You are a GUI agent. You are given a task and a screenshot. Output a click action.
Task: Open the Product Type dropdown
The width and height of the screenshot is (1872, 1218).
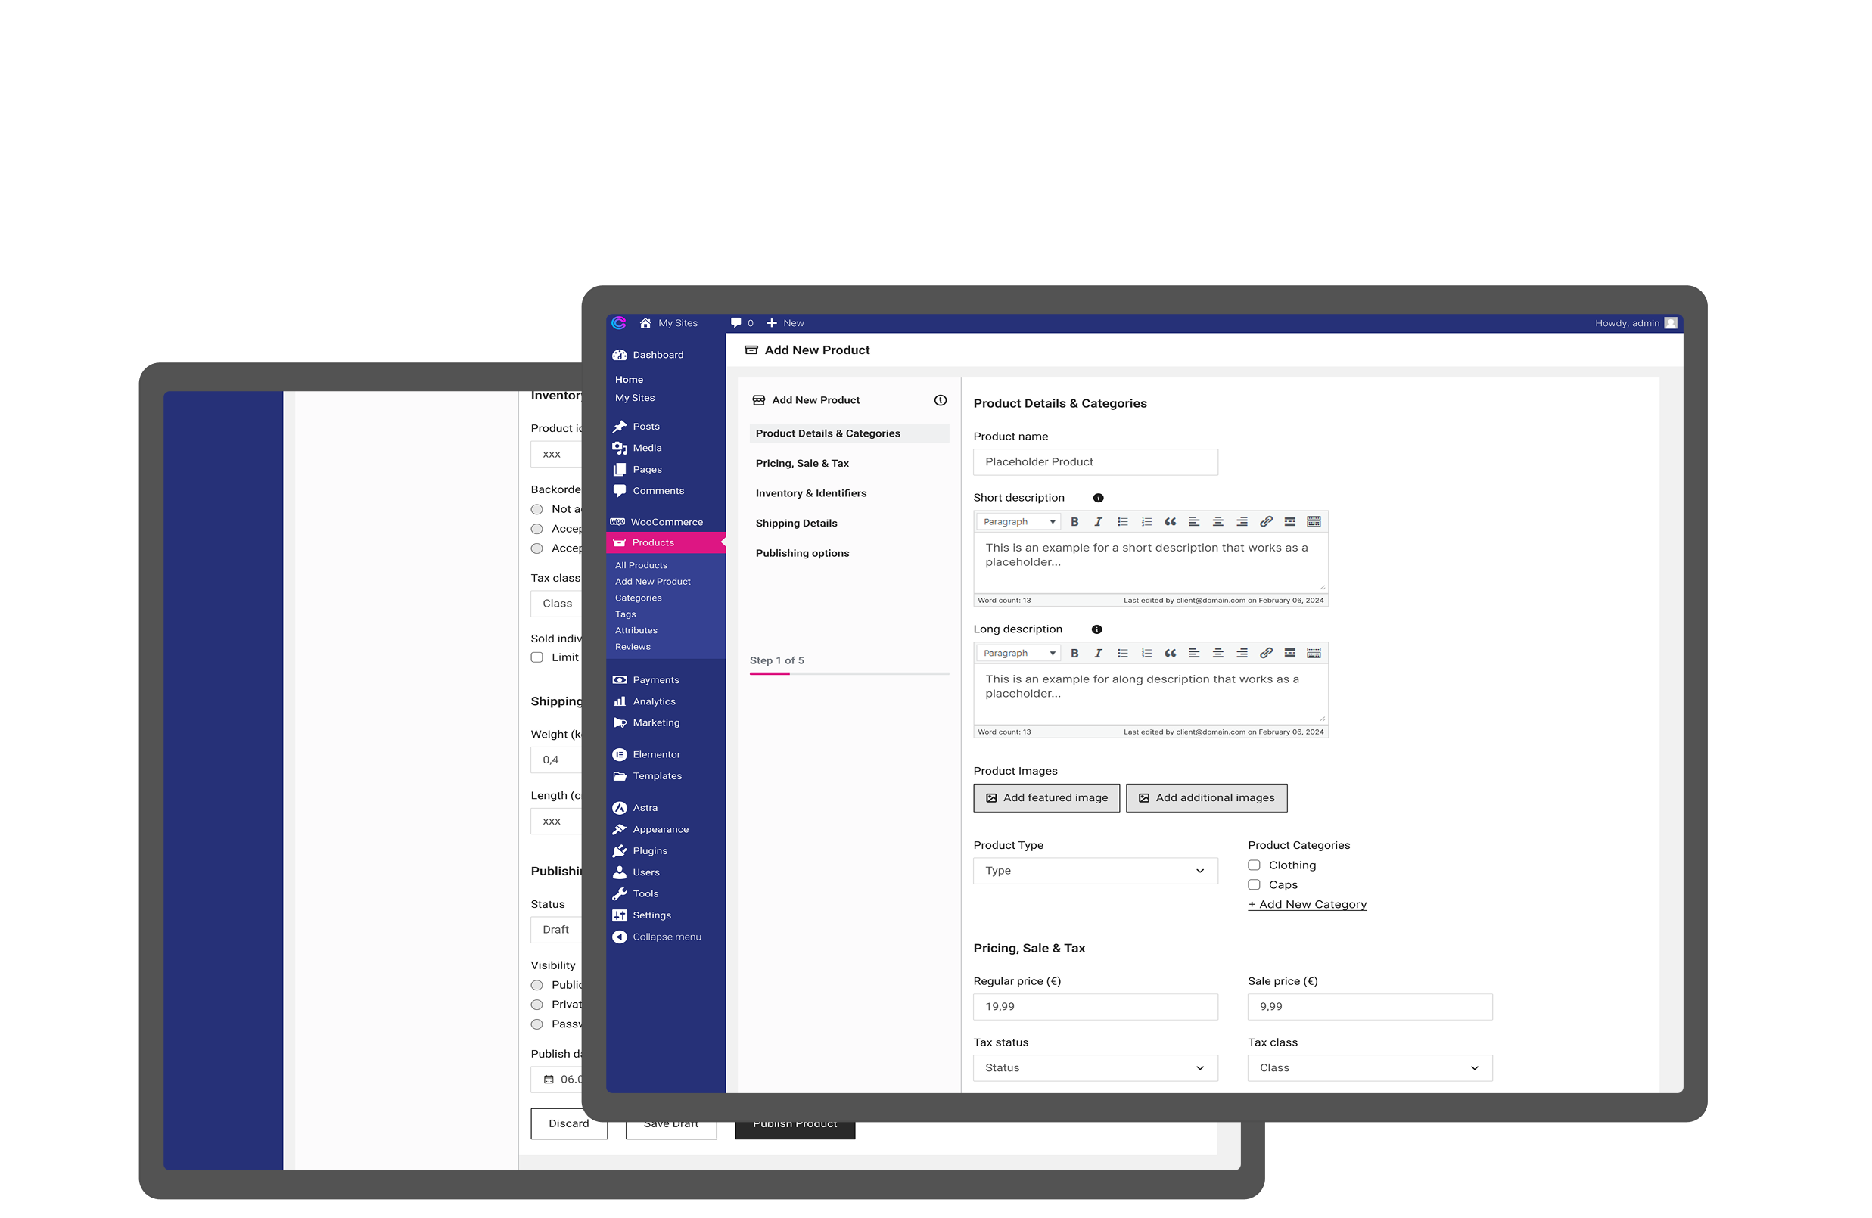1095,871
